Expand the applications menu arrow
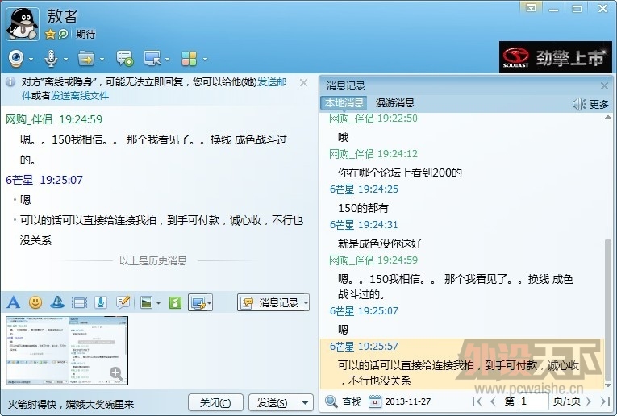Image resolution: width=617 pixels, height=416 pixels. point(205,60)
